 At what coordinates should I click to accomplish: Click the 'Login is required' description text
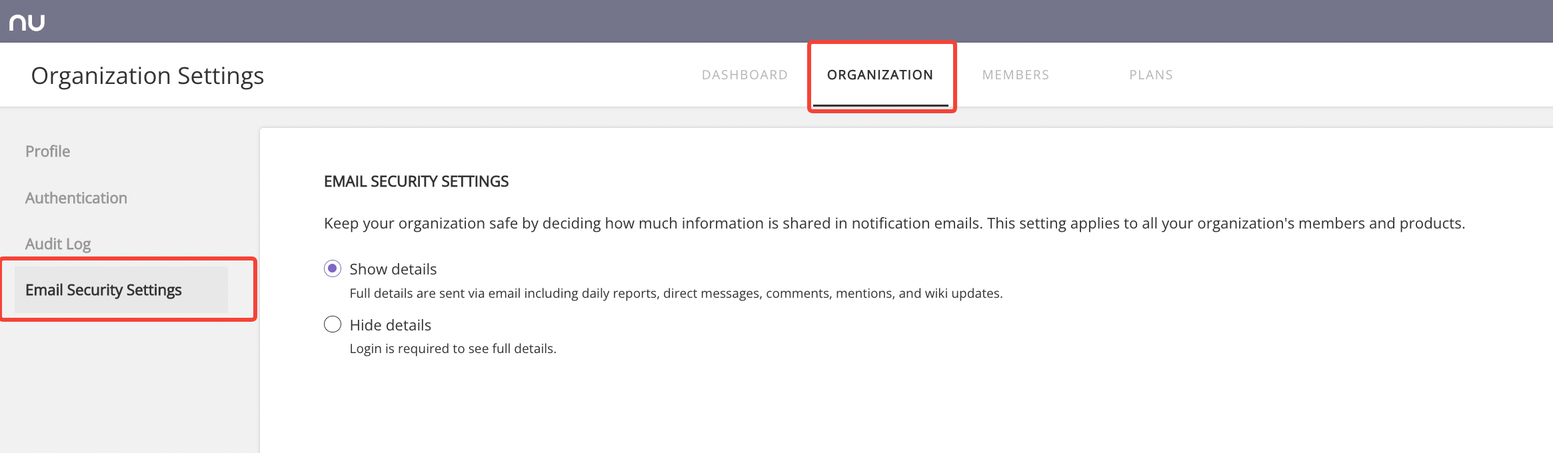[453, 348]
